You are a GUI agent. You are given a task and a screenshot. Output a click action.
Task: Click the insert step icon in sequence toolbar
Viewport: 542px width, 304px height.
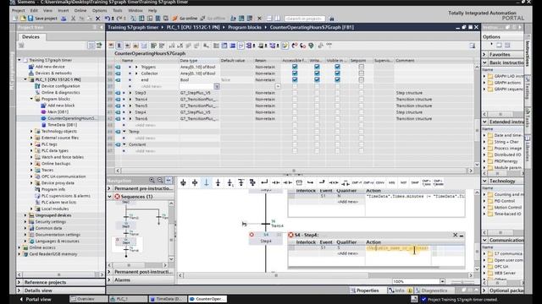tap(195, 182)
